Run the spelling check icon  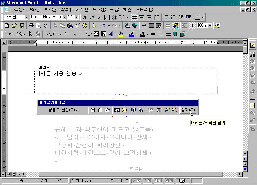[x=46, y=26]
